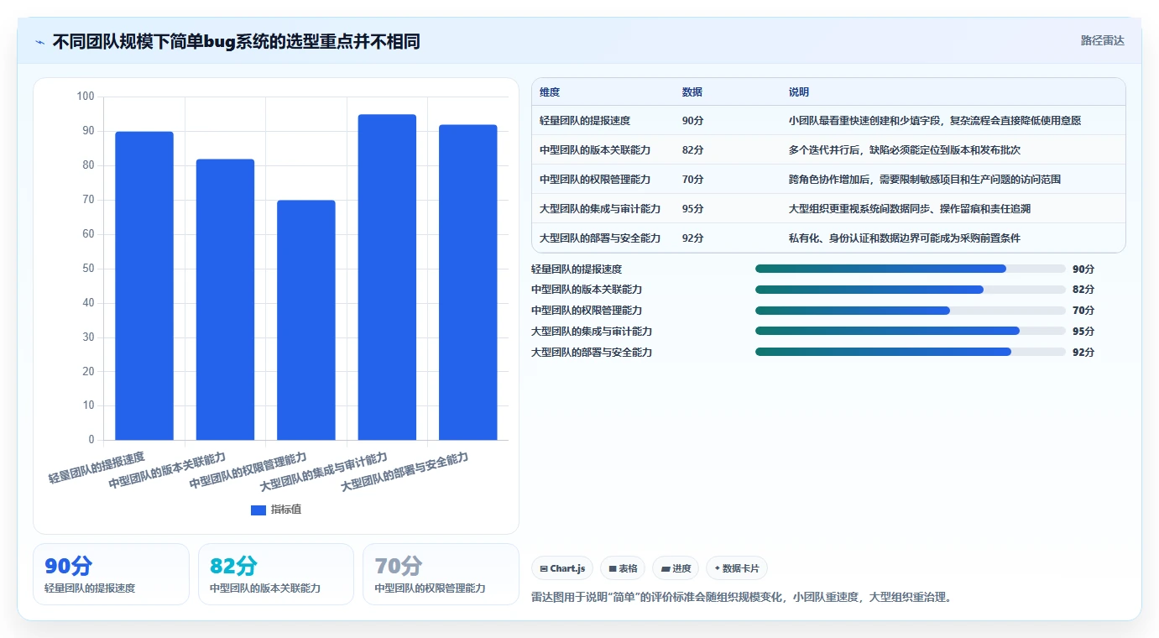Click the y-axis value 50 on the chart
Viewport: 1159px width, 638px height.
click(x=89, y=269)
